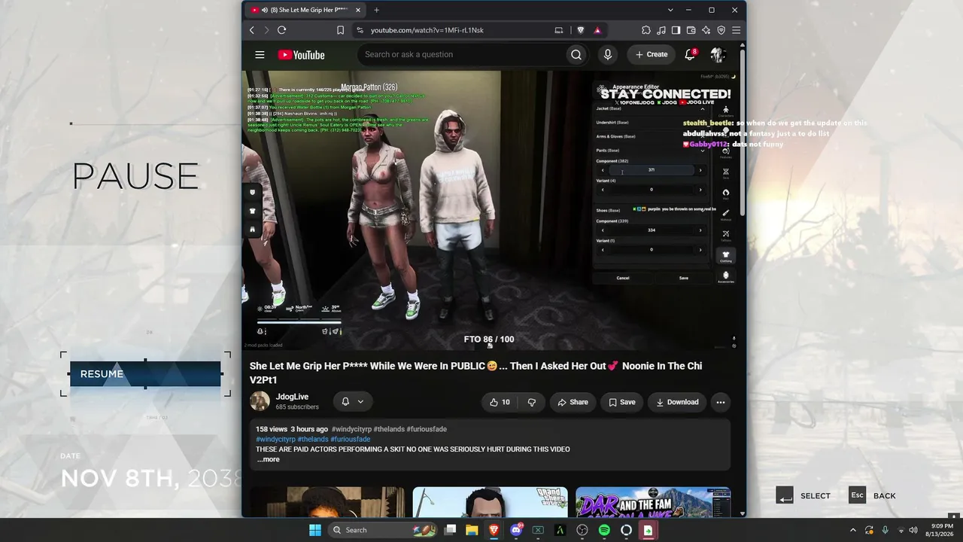Open the Brave Wallet icon
The height and width of the screenshot is (542, 963).
click(691, 30)
